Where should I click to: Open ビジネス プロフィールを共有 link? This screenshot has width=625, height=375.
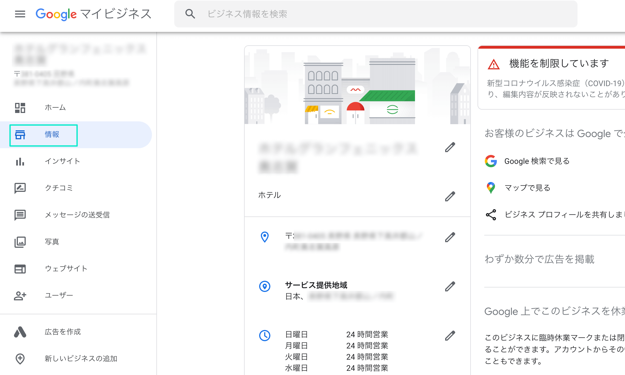click(564, 215)
